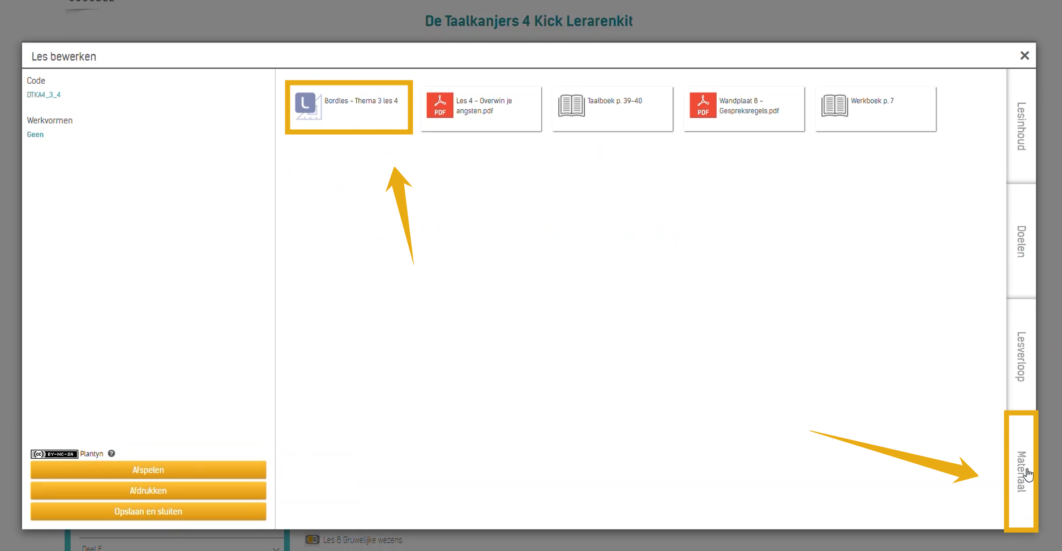Click Les 8 Gruwelijke wezens in background page
1062x551 pixels.
pyautogui.click(x=363, y=540)
